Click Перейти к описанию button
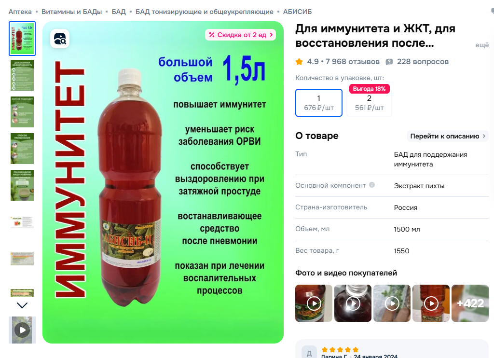Viewport: 494px width, 358px height. pos(447,136)
